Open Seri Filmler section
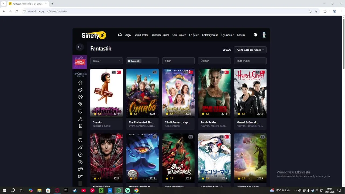This screenshot has height=194, width=345. pyautogui.click(x=179, y=35)
